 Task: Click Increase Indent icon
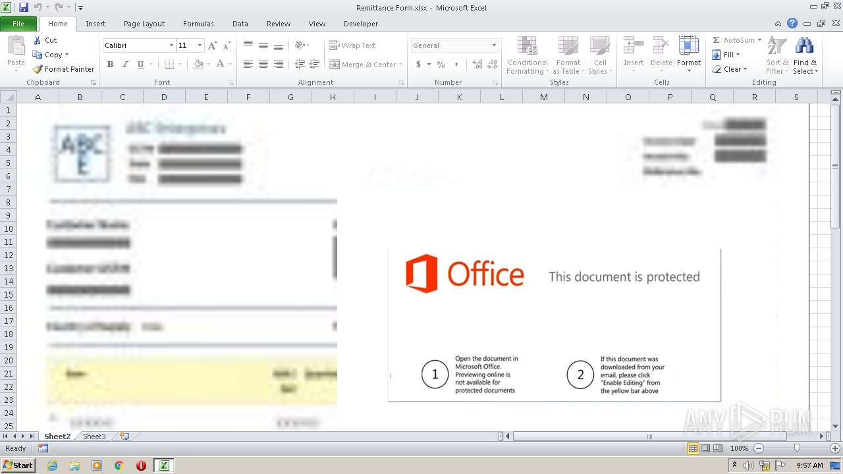click(315, 65)
